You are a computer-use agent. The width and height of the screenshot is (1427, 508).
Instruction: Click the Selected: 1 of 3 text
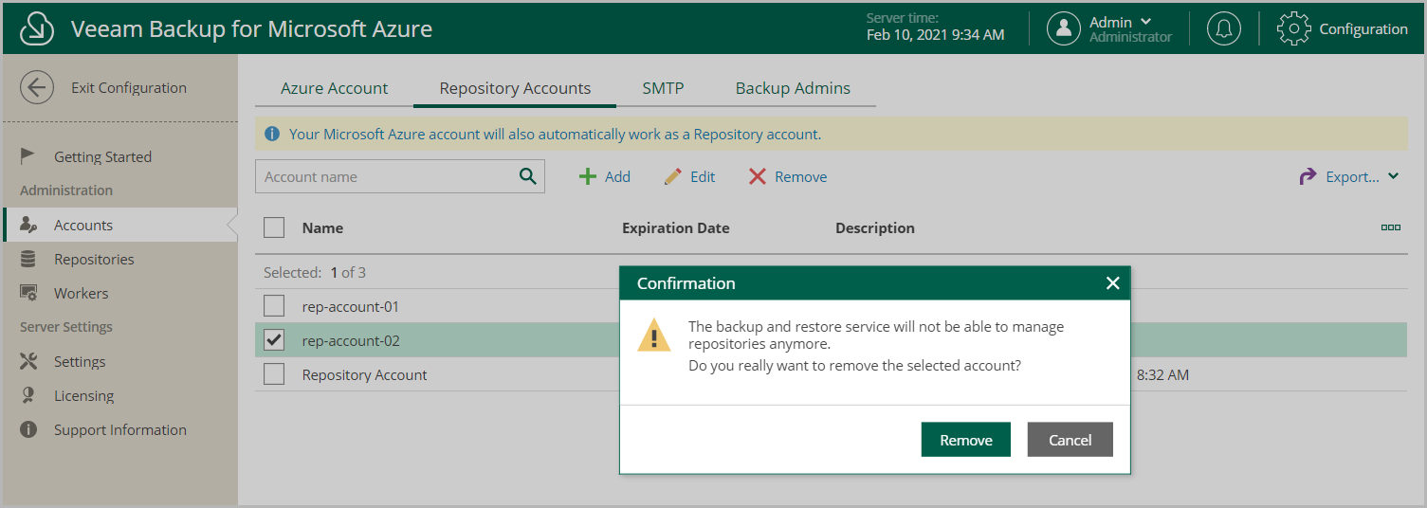(x=315, y=272)
